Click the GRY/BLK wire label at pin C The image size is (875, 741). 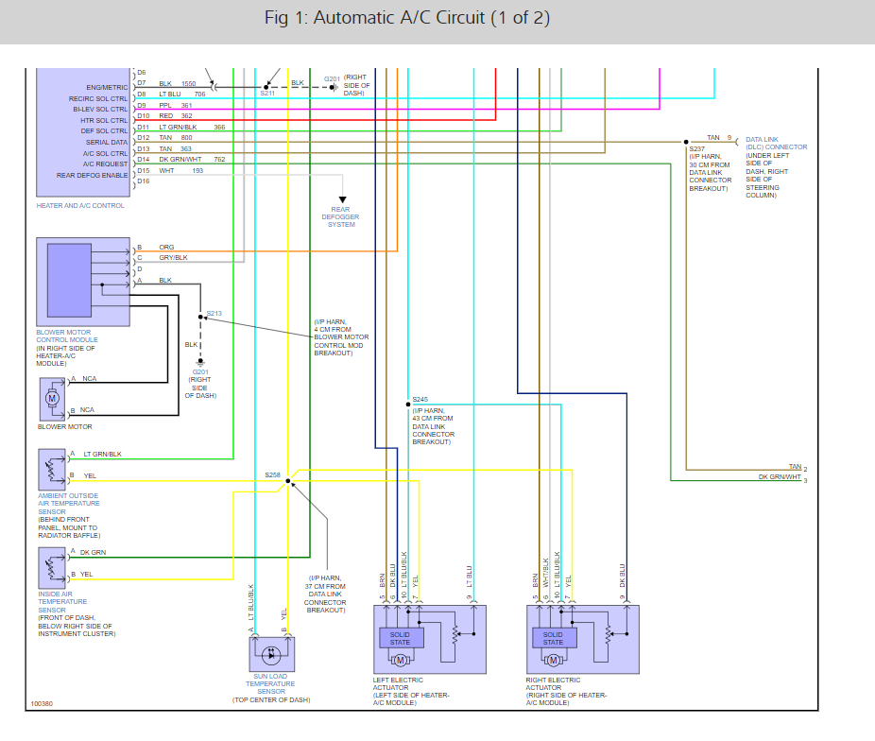173,258
